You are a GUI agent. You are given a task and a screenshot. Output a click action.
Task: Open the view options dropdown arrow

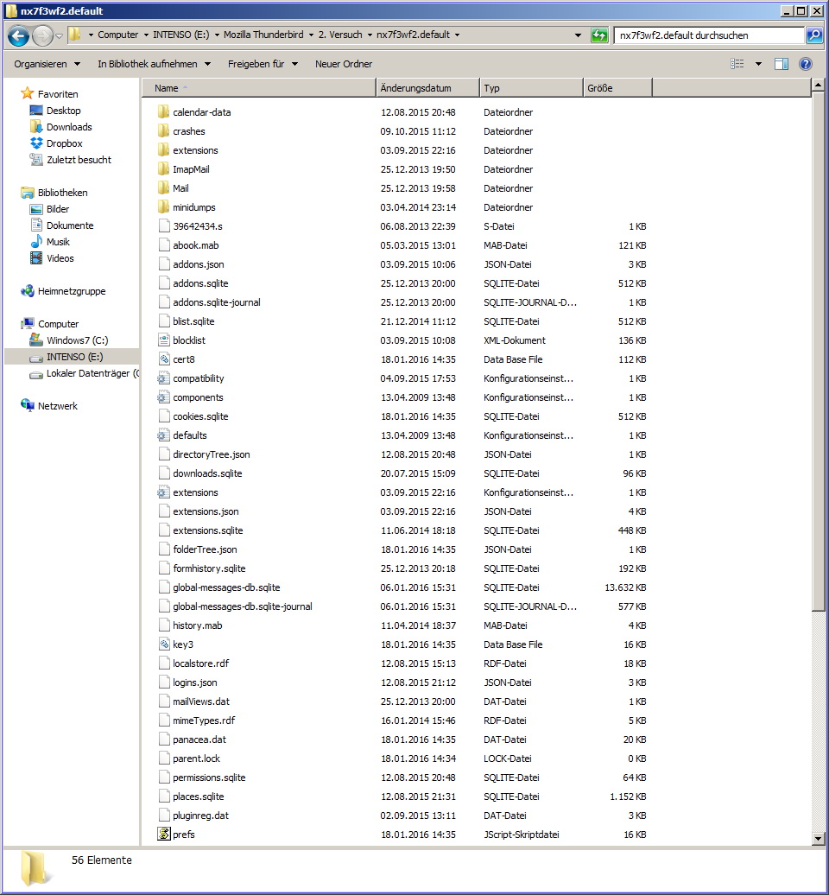(x=758, y=64)
